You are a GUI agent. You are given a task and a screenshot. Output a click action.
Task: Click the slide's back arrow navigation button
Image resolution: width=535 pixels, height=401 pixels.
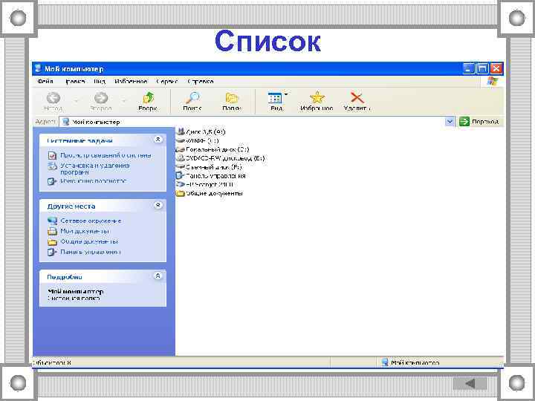coord(470,383)
